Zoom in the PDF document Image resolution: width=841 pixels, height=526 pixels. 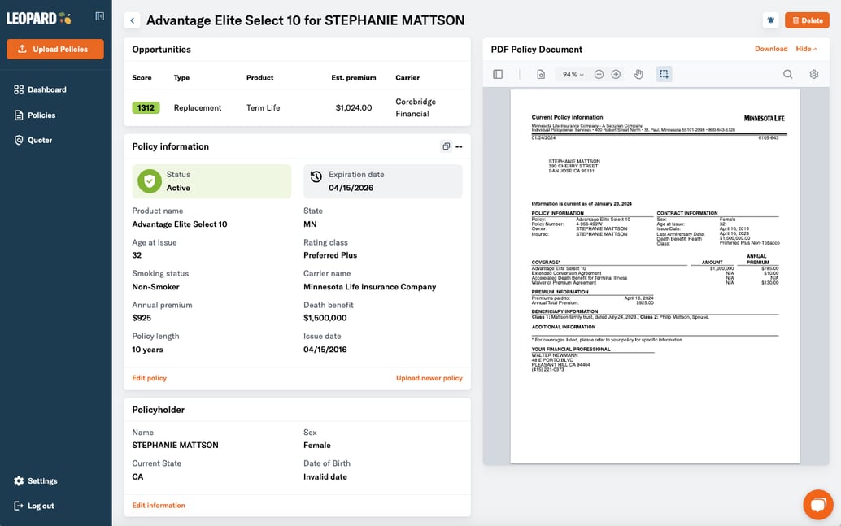616,74
